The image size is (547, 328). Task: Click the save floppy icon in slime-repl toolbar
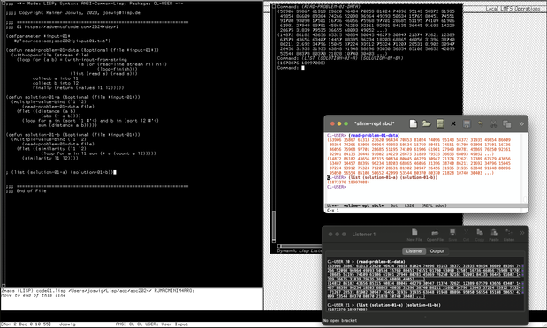[x=467, y=123]
